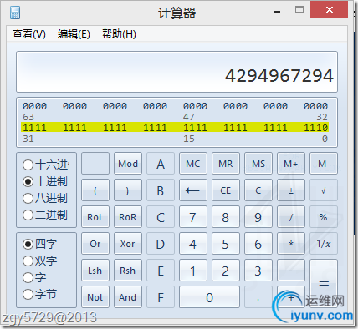The height and width of the screenshot is (329, 358).
Task: Click the digit 9 key
Action: coord(258,217)
